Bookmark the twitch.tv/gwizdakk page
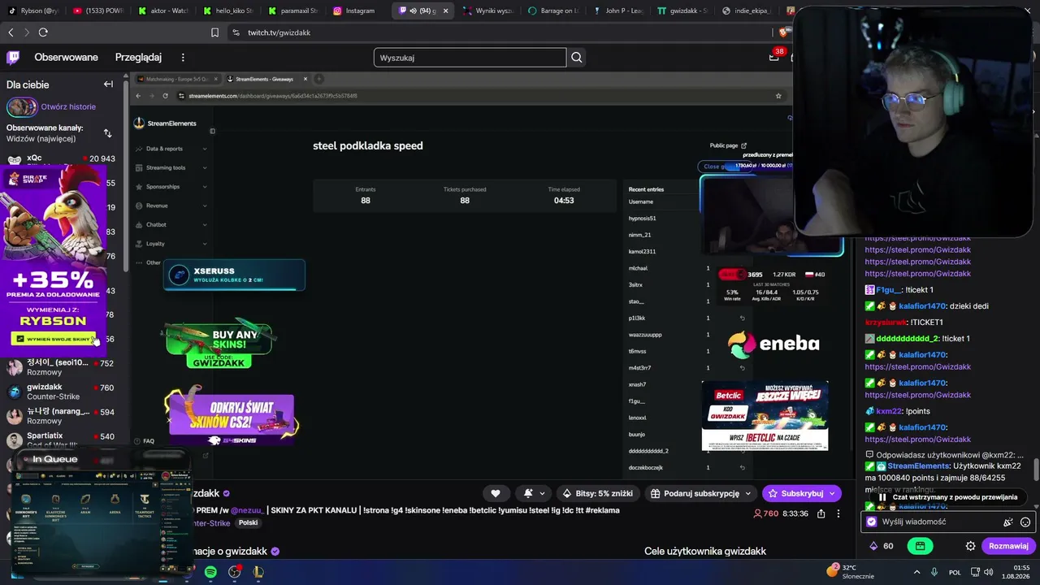 click(x=214, y=32)
